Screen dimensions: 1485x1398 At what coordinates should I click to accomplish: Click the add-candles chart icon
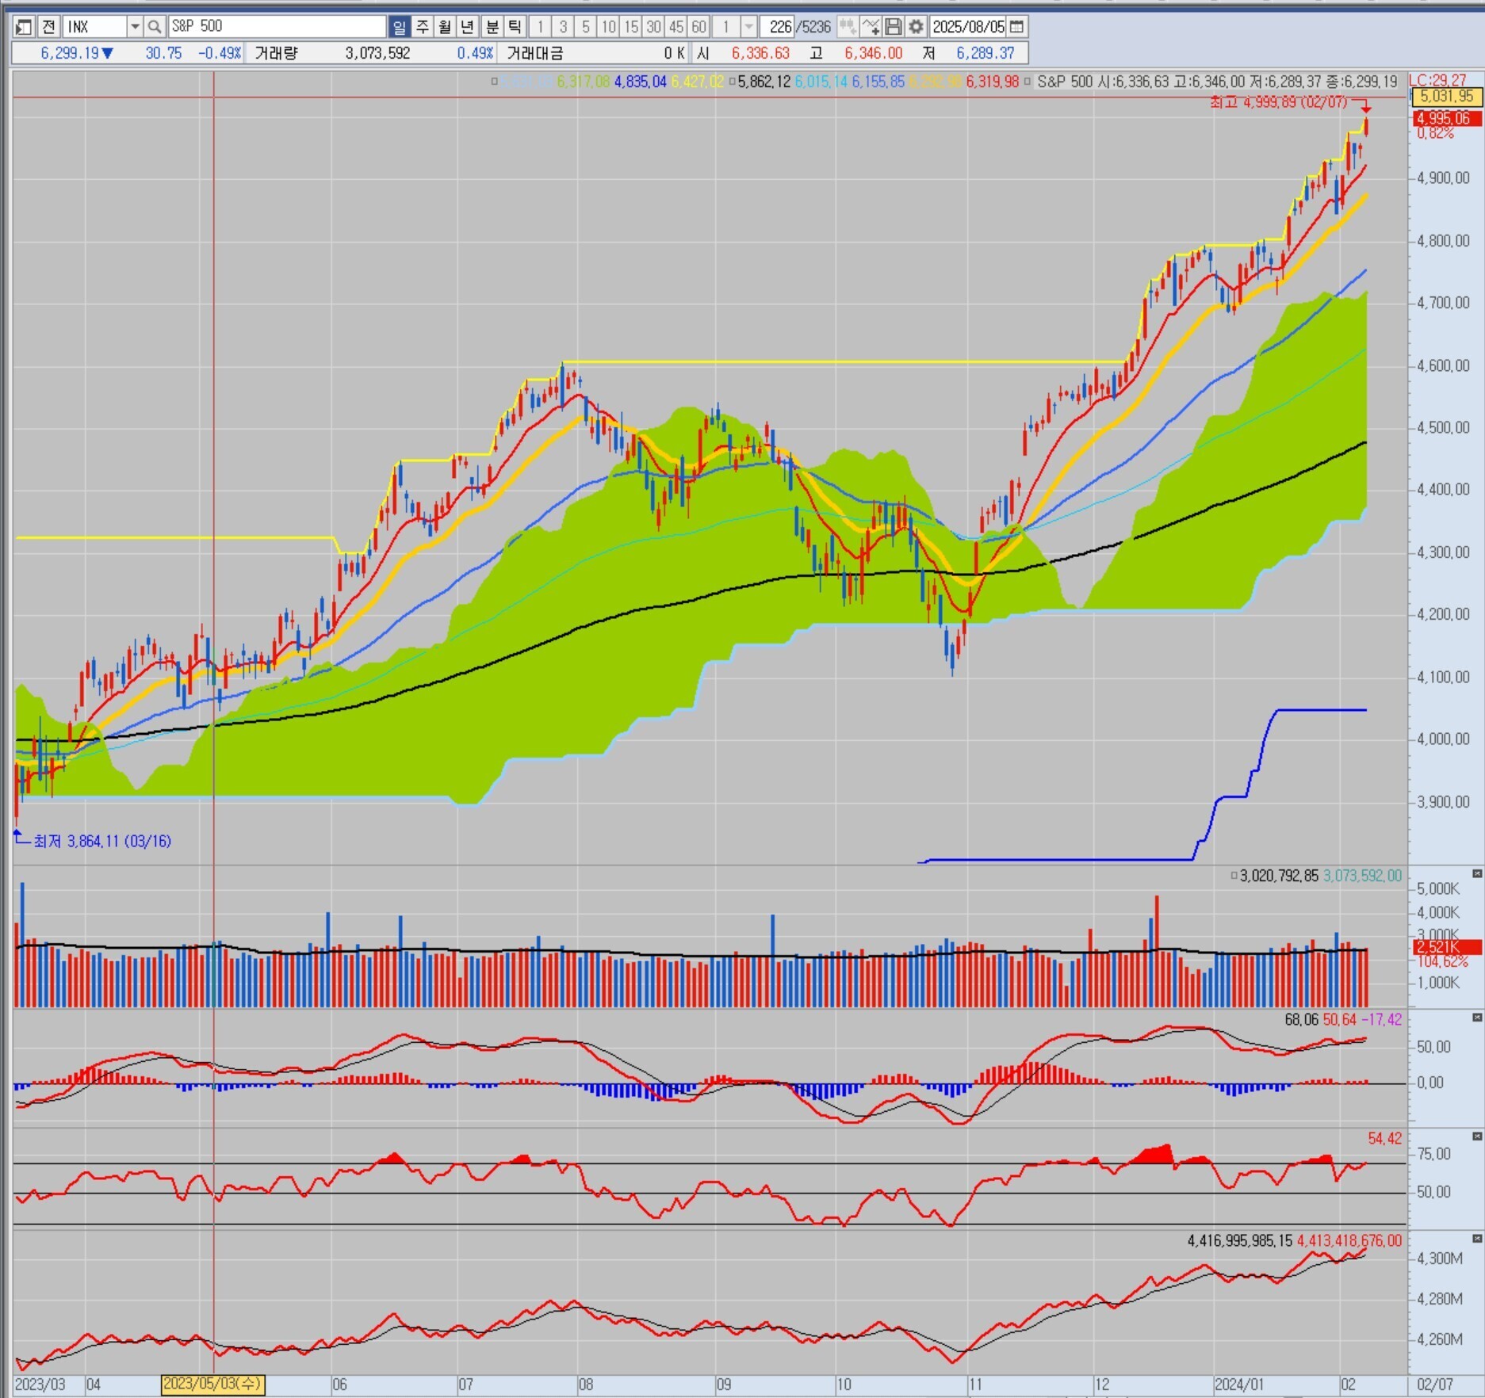[x=848, y=27]
